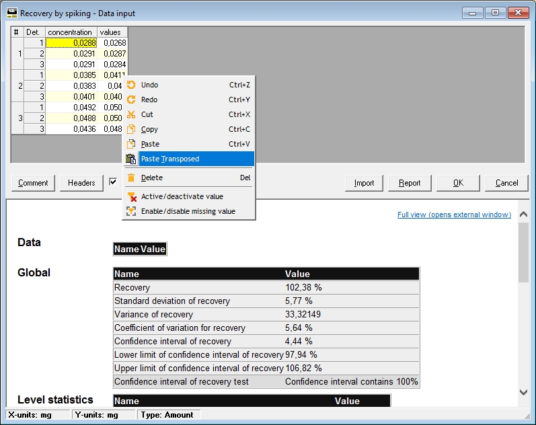Click the Paste clipboard icon
Image resolution: width=536 pixels, height=425 pixels.
pos(131,144)
